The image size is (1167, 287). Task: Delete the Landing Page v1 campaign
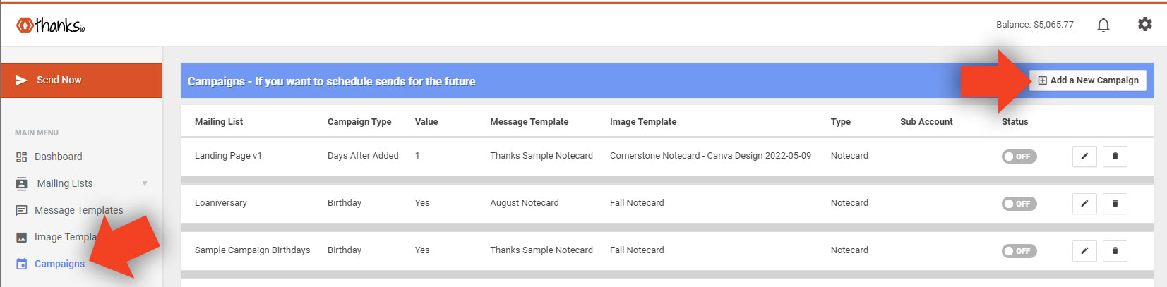(1115, 157)
